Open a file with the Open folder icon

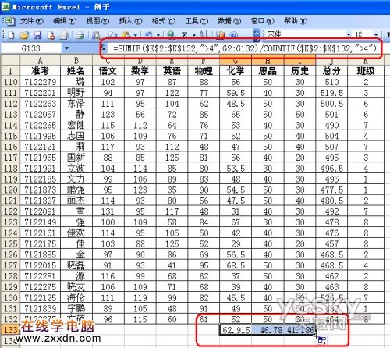24,35
